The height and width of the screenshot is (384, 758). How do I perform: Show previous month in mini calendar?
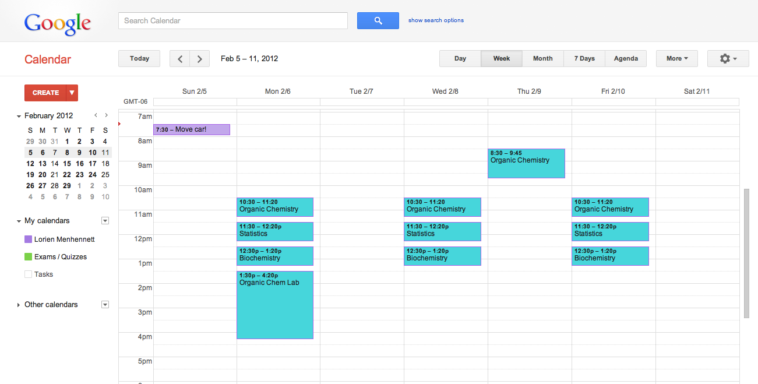[x=96, y=115]
